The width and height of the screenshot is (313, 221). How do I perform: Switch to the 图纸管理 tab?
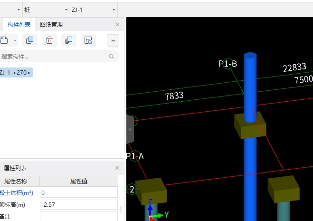(51, 25)
